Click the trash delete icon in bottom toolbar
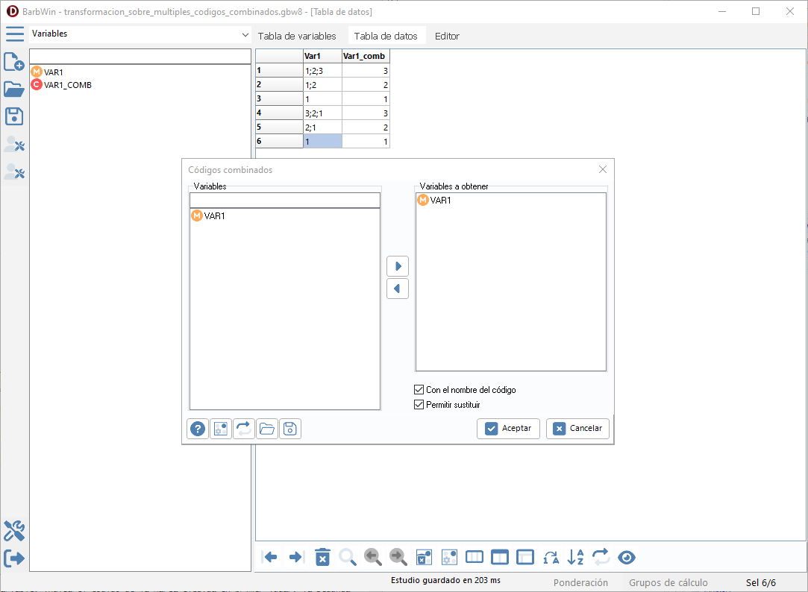Image resolution: width=808 pixels, height=592 pixels. [322, 557]
